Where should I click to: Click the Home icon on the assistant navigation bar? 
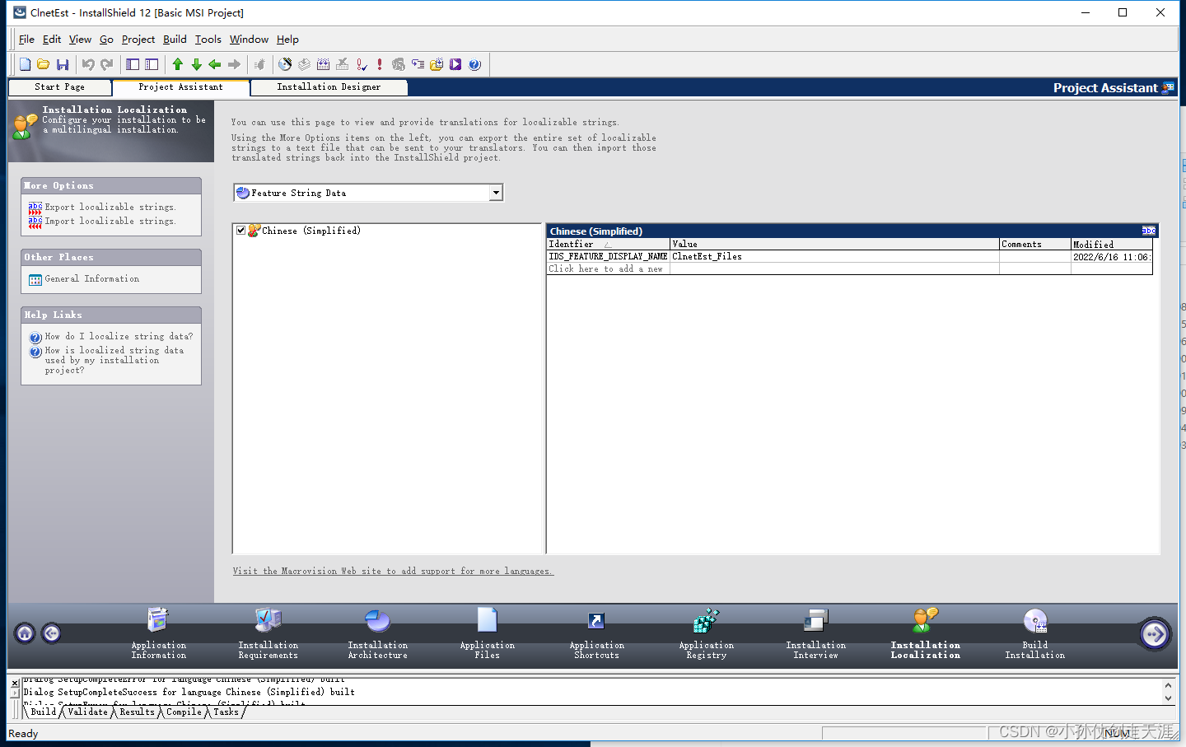pyautogui.click(x=24, y=633)
